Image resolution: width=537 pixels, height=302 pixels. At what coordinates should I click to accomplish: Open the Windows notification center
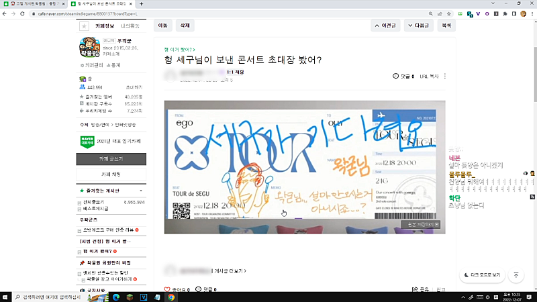[529, 297]
